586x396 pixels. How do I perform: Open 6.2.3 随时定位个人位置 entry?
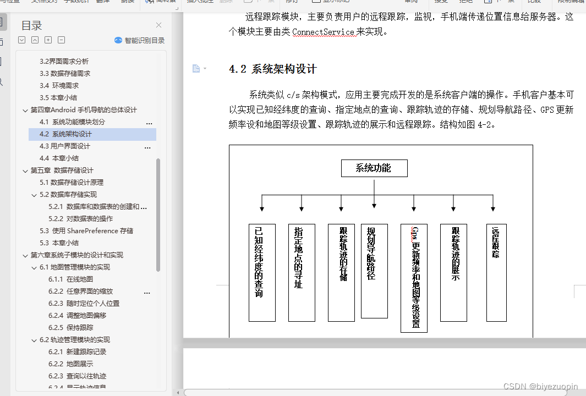(84, 304)
